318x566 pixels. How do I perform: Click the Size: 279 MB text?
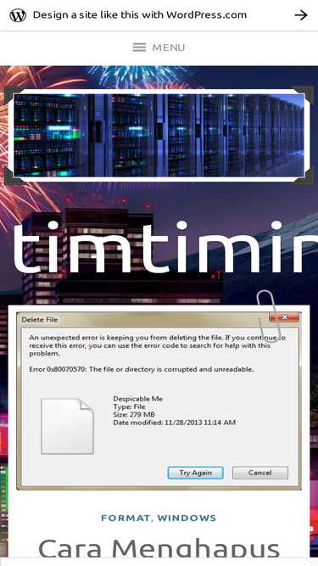click(x=134, y=414)
